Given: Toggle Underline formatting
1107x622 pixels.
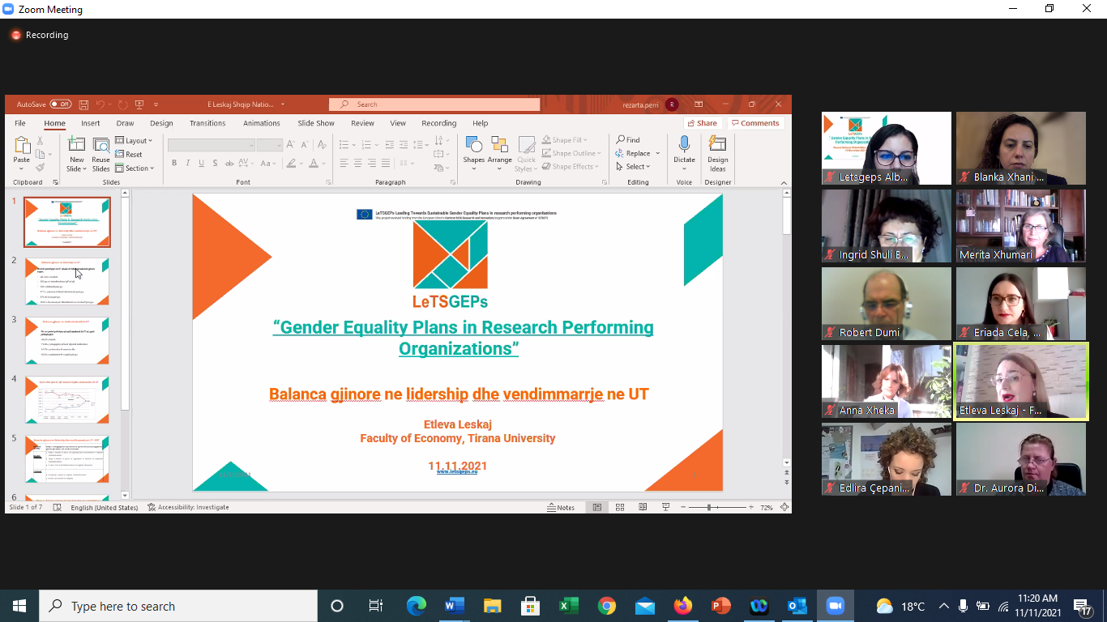Looking at the screenshot, I should (201, 164).
